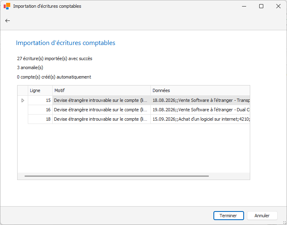The image size is (287, 225).
Task: Click the Ligne column header
Action: pyautogui.click(x=40, y=90)
